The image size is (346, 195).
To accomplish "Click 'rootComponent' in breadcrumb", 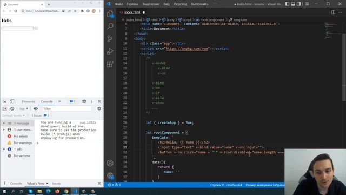I will coord(212,20).
